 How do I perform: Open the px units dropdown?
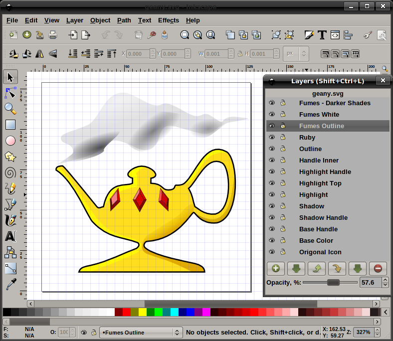pos(296,54)
